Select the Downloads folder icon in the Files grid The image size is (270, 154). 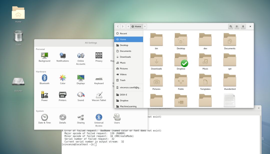(x=156, y=62)
